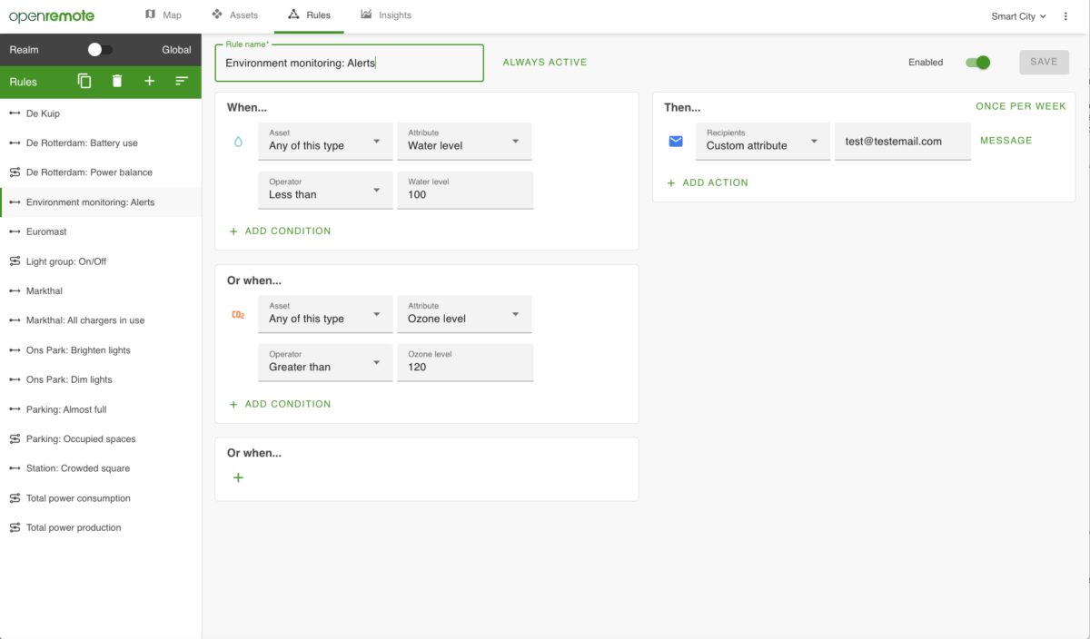This screenshot has height=639, width=1090.
Task: Click icon beside Parking: Occupied spaces
Action: click(15, 439)
